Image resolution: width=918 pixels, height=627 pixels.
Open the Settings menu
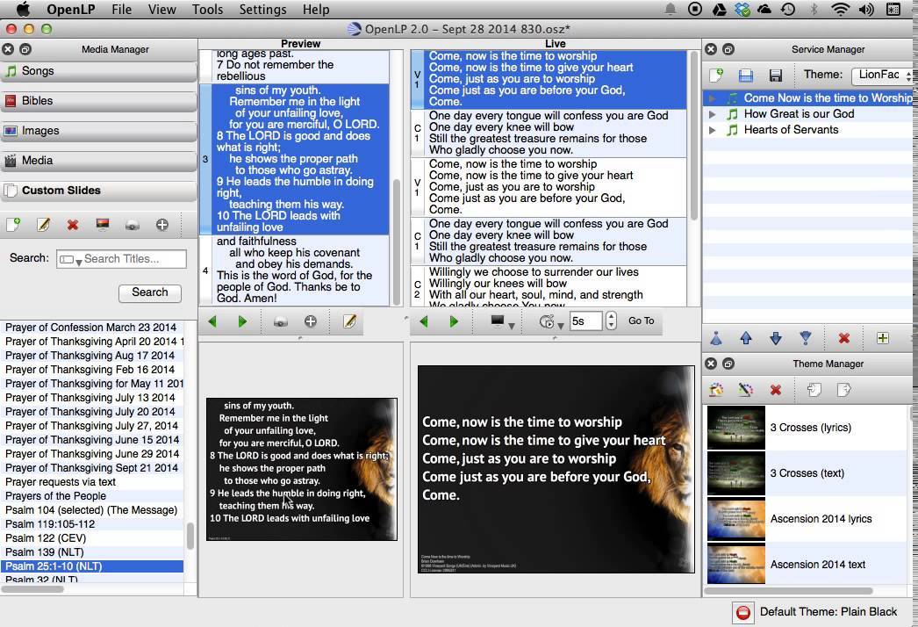[262, 10]
